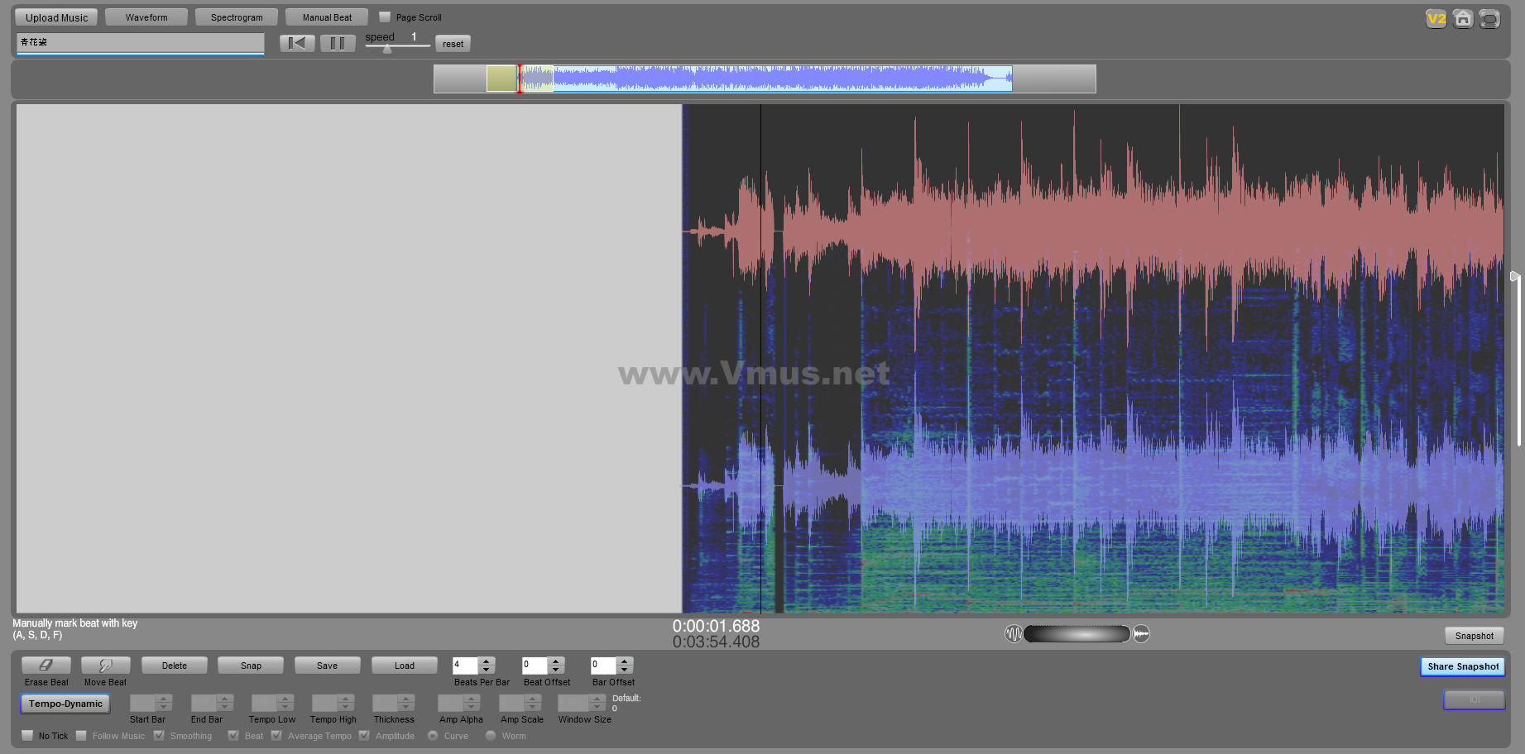
Task: Select the Worm radio option
Action: point(491,735)
